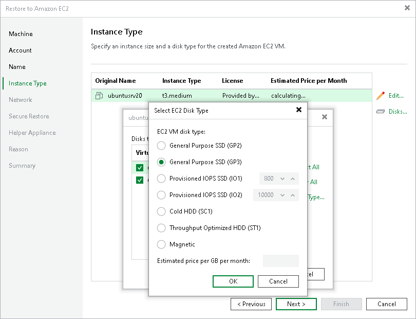Click the estimated price per GB field

click(281, 261)
